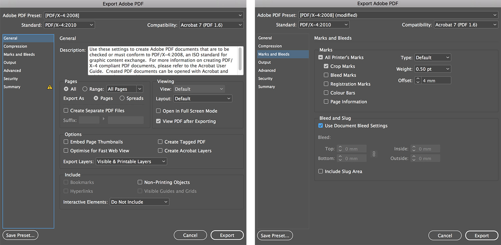The width and height of the screenshot is (501, 245).
Task: Click Save Preset button in left dialog
Action: click(20, 235)
